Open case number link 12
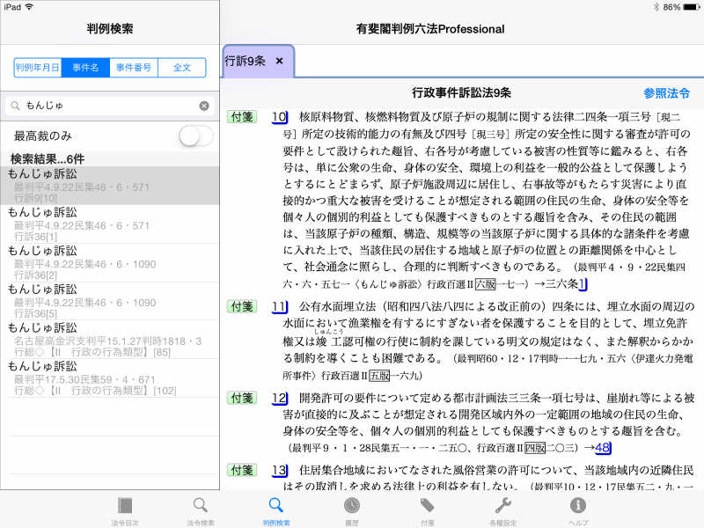Viewport: 704px width, 528px height. [279, 398]
